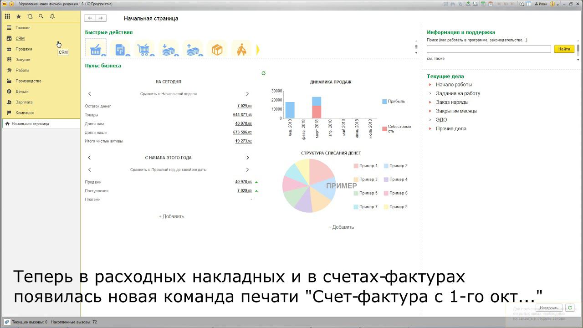Open the Закупки section
Image resolution: width=583 pixels, height=328 pixels.
(41, 60)
